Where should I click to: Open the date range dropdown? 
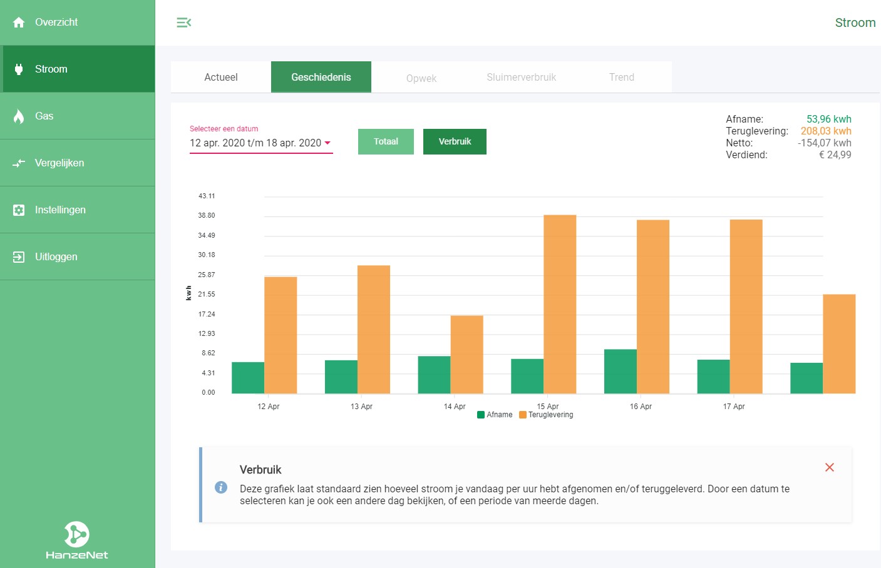tap(261, 143)
